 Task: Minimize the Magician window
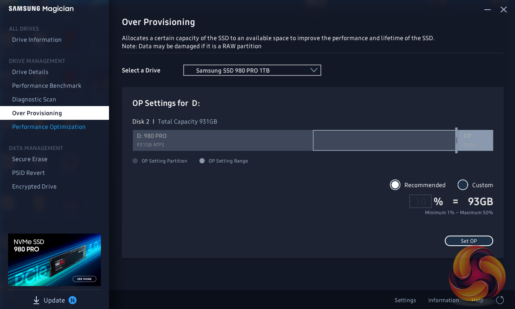click(488, 9)
